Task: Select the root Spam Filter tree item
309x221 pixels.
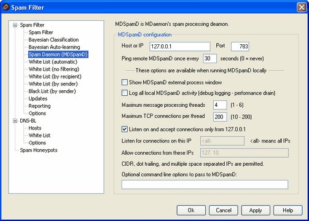Action: point(32,25)
